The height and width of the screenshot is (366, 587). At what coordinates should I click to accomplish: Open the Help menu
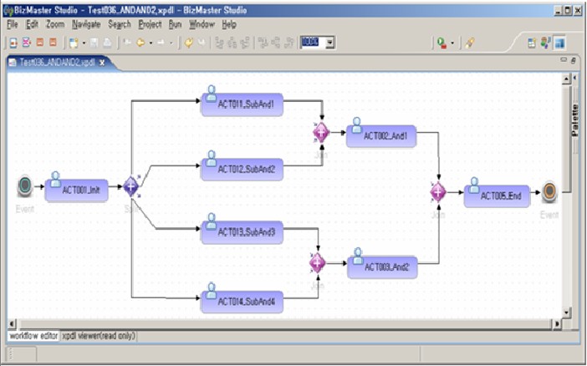(x=229, y=24)
